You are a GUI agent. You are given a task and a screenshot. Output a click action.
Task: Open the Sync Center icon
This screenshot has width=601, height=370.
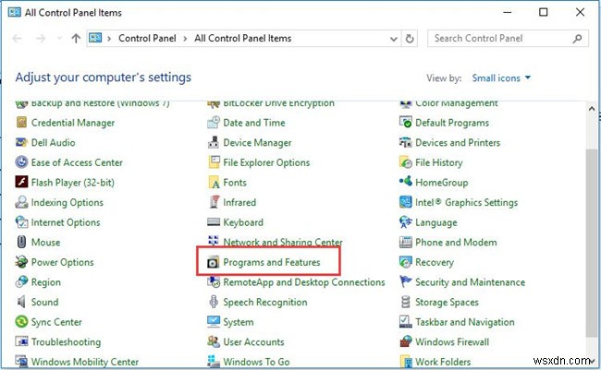point(21,321)
